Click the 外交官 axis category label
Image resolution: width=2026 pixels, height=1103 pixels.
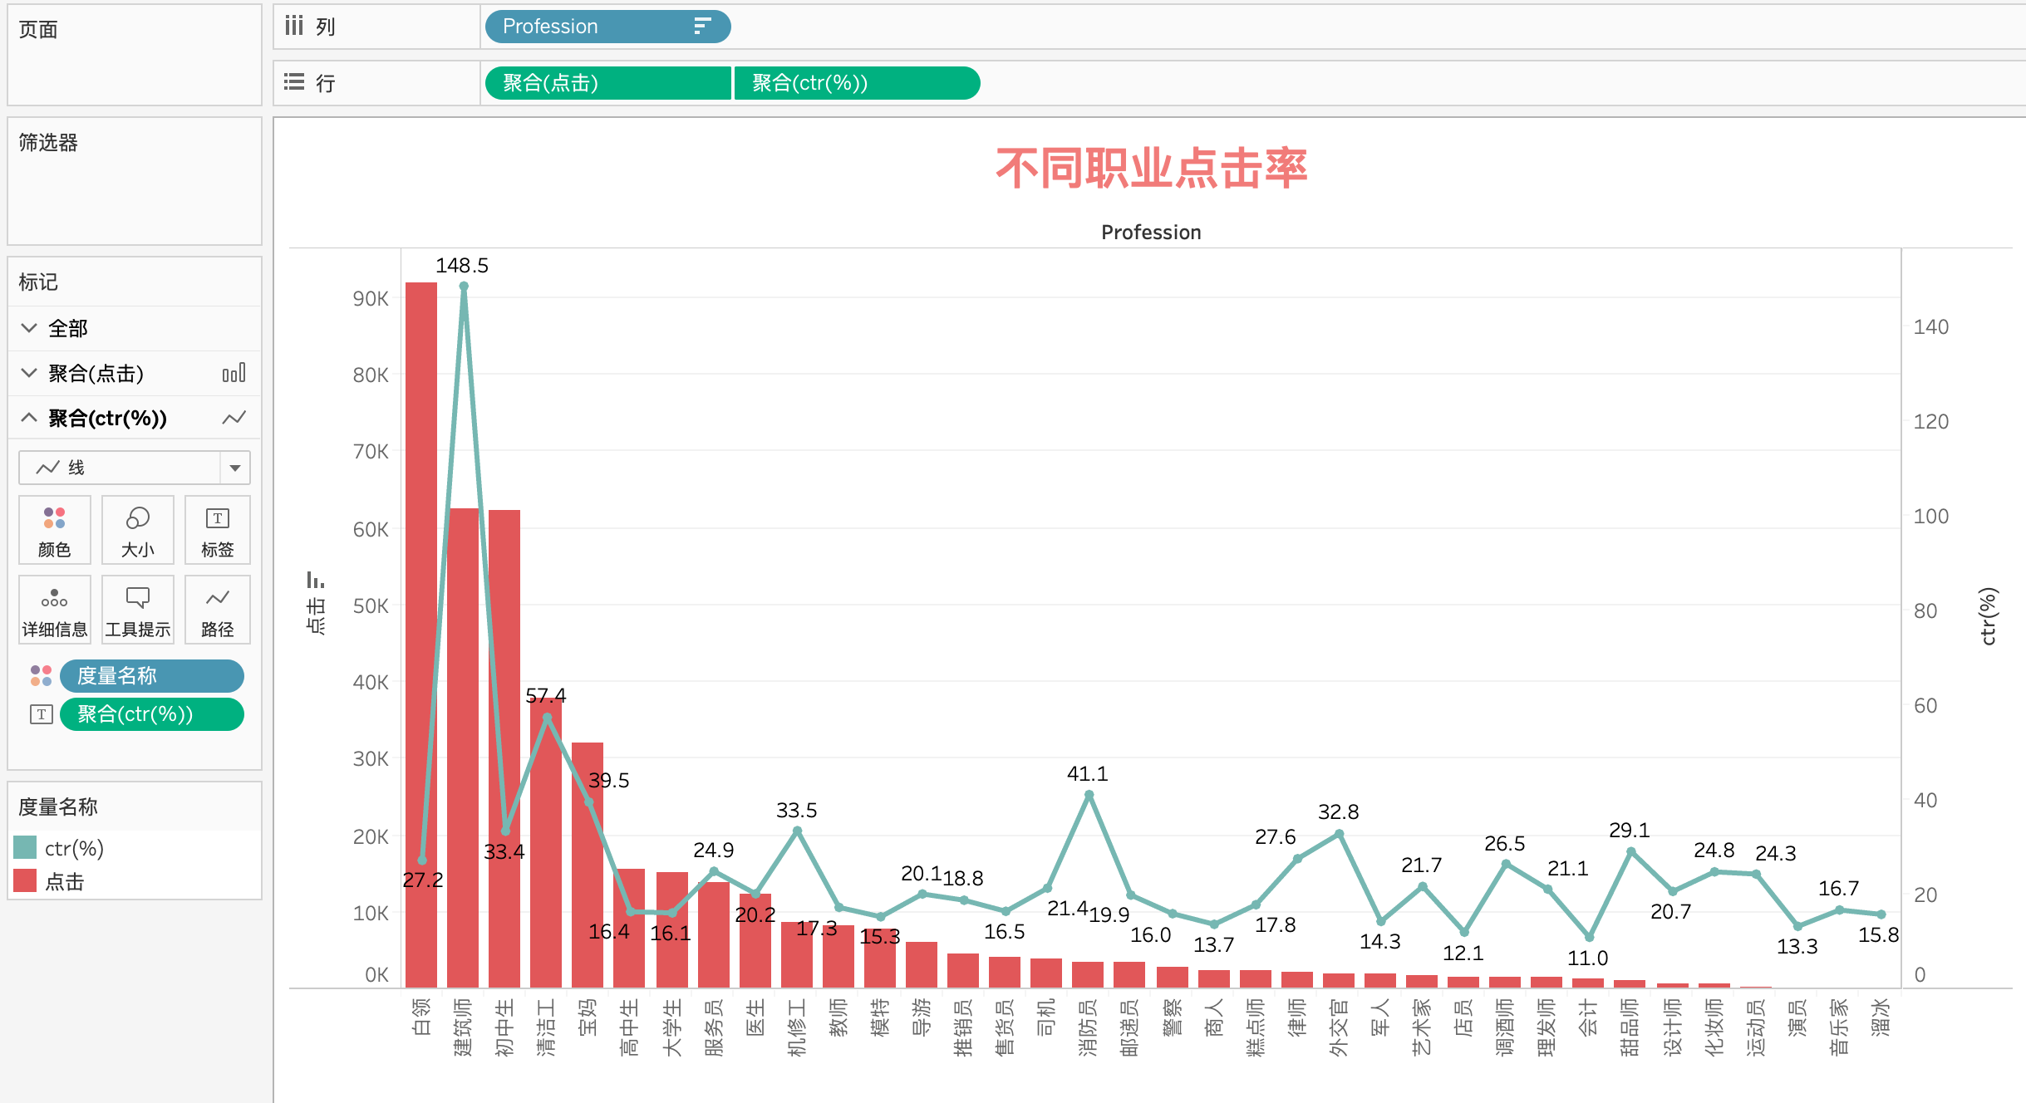point(1339,1027)
